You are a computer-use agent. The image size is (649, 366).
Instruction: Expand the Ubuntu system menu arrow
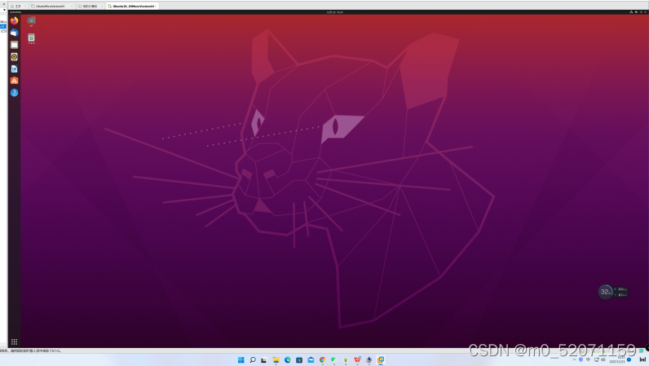645,12
